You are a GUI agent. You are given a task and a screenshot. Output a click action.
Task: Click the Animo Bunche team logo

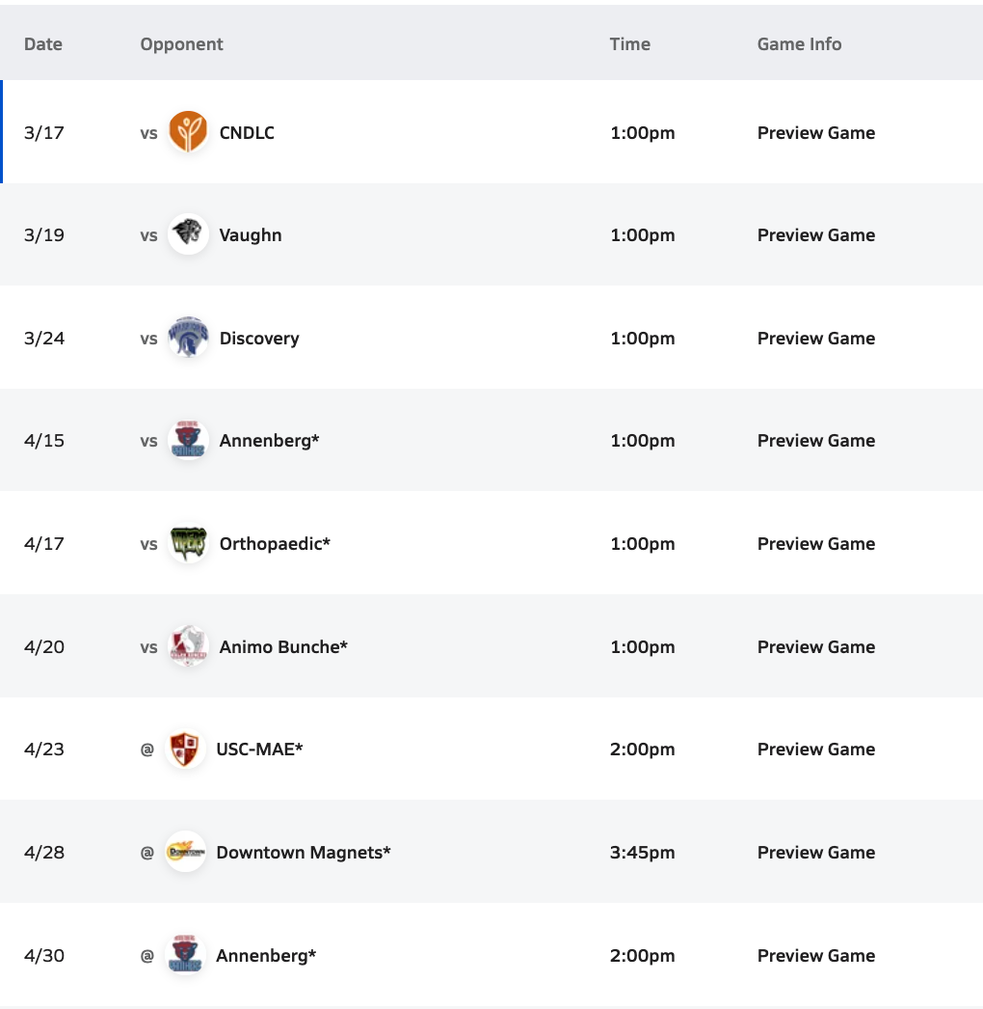click(x=188, y=646)
